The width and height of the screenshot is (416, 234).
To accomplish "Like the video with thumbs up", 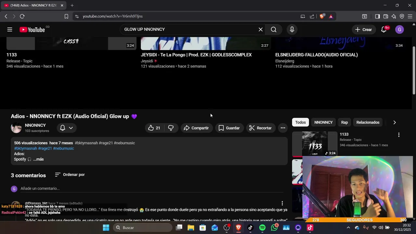I will [x=154, y=128].
